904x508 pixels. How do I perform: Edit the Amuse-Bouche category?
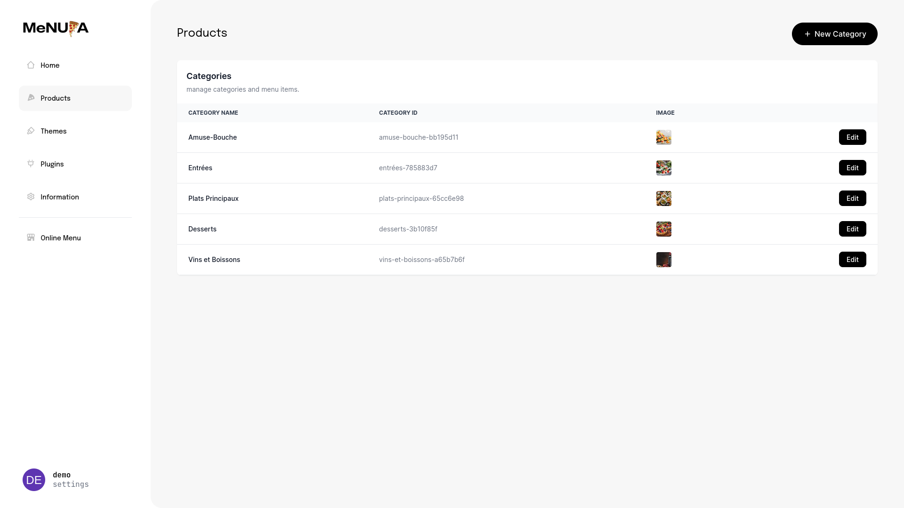pyautogui.click(x=852, y=137)
